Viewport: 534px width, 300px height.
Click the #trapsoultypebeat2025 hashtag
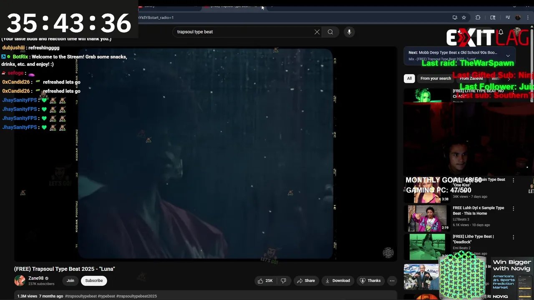point(136,296)
